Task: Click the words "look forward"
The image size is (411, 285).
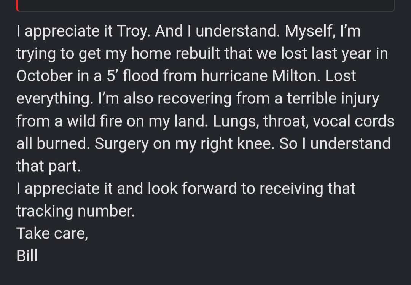Action: [192, 189]
